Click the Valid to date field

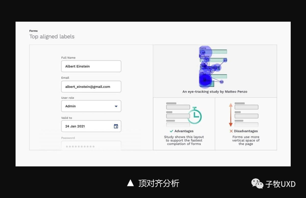(91, 126)
